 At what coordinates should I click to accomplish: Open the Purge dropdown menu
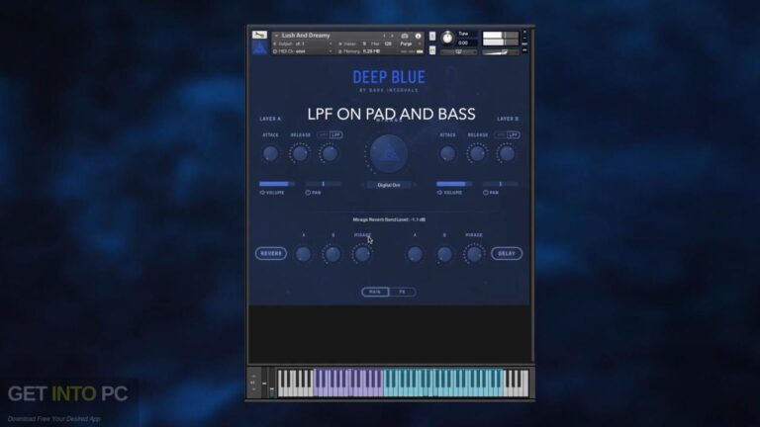410,43
